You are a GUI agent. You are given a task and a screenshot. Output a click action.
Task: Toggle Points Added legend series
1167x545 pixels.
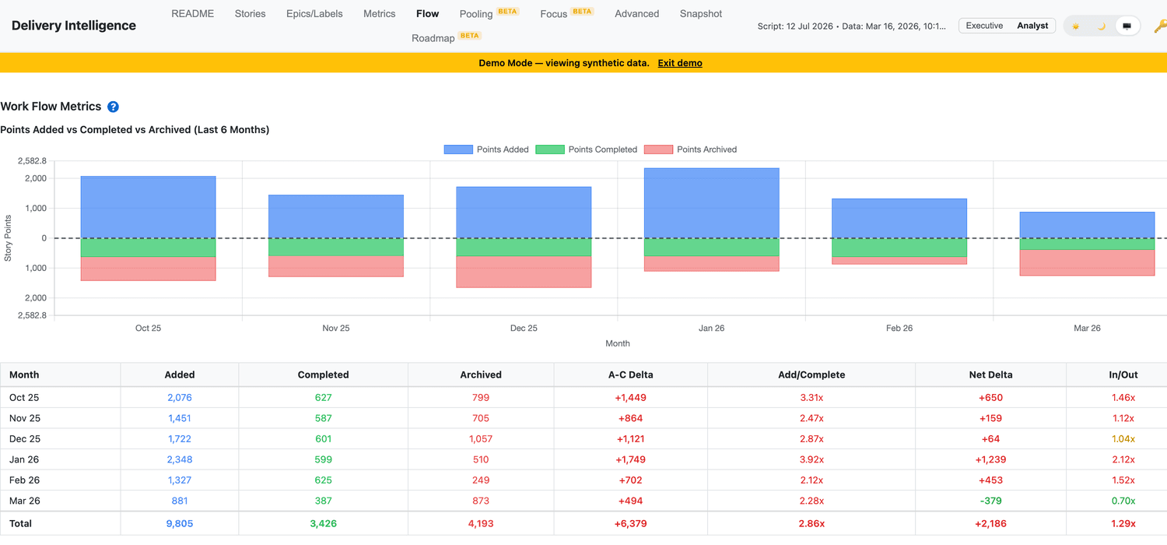point(486,149)
